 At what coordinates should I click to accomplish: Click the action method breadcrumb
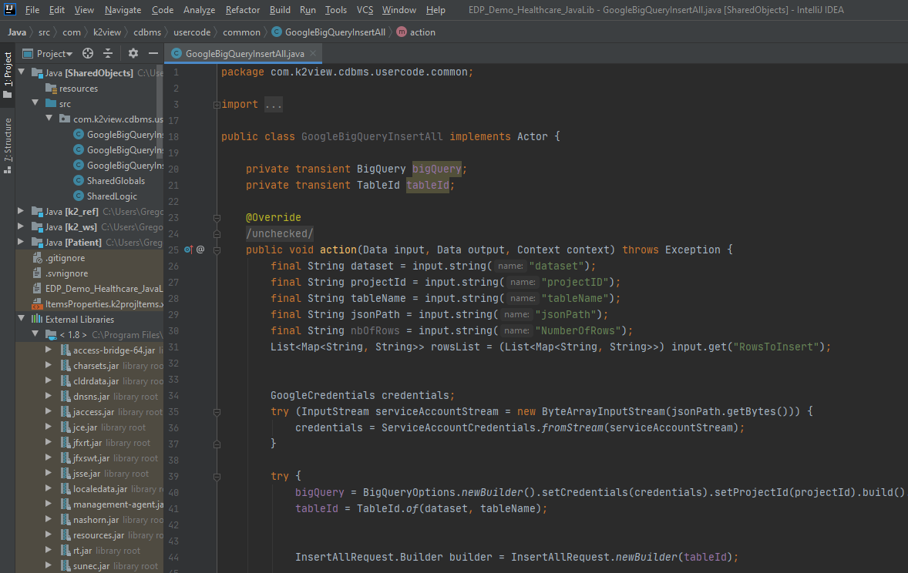(x=422, y=32)
